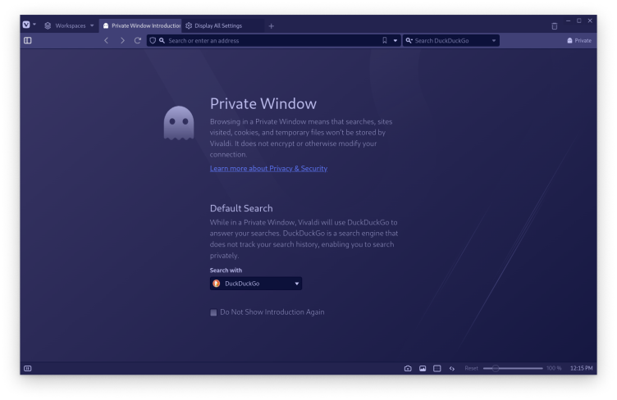Toggle images display in status bar
Viewport: 617px width, 400px height.
(x=423, y=369)
